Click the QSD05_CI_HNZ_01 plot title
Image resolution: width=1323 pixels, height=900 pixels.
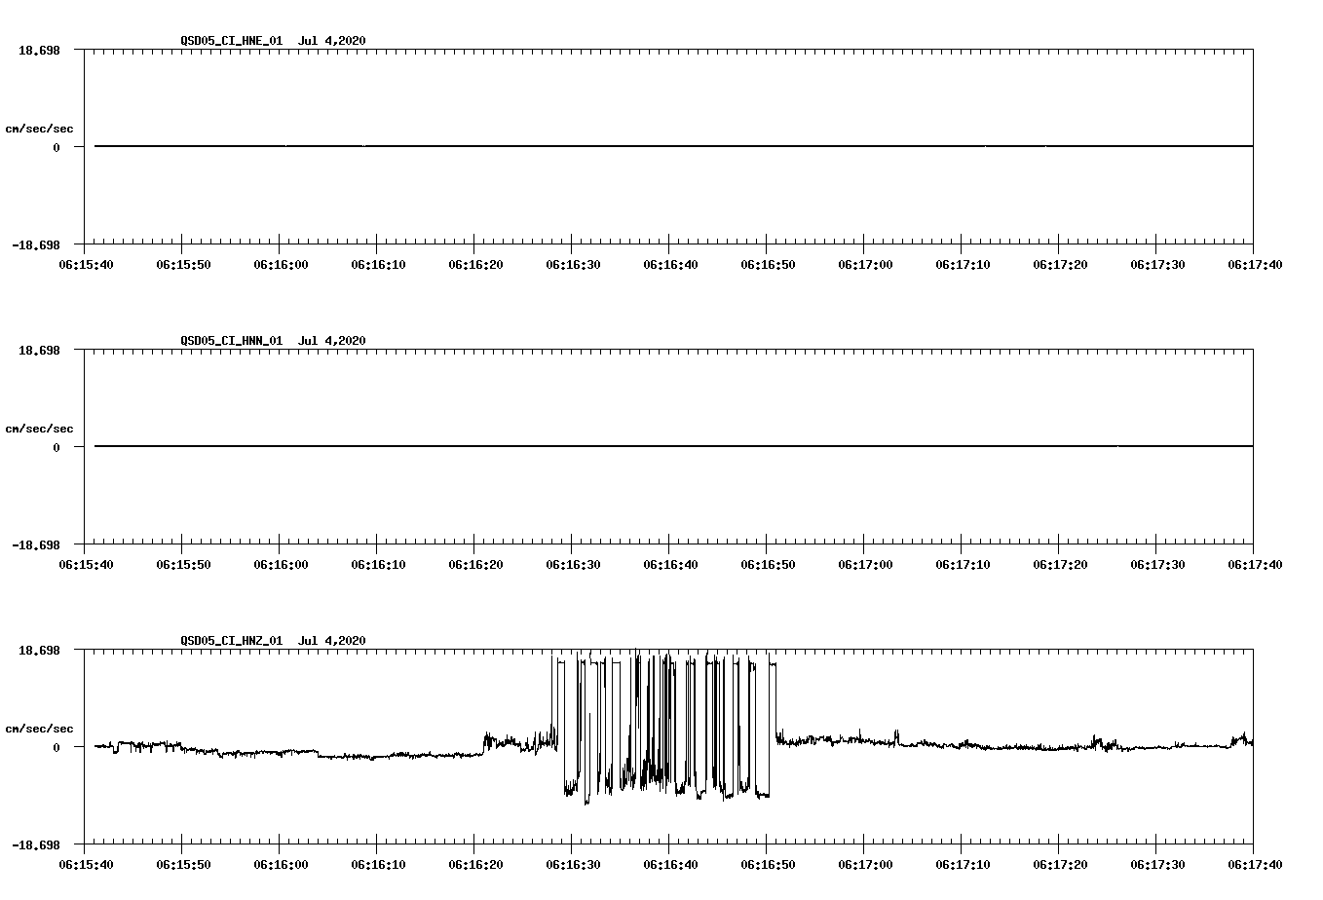tap(273, 640)
